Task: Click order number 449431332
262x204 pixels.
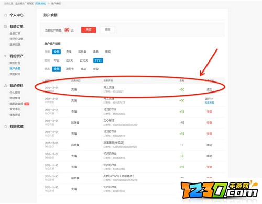Action: click(x=114, y=191)
